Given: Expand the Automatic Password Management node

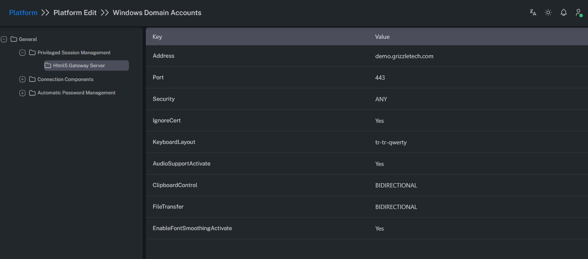Looking at the screenshot, I should click(x=22, y=93).
